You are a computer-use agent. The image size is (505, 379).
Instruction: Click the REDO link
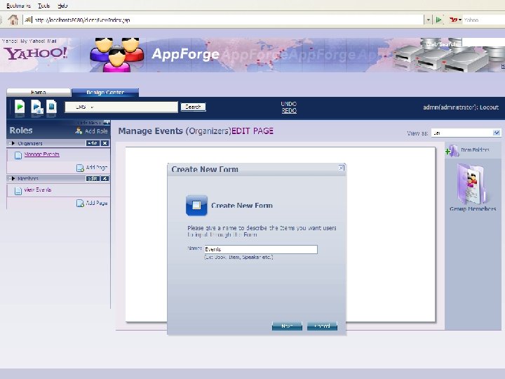[289, 111]
